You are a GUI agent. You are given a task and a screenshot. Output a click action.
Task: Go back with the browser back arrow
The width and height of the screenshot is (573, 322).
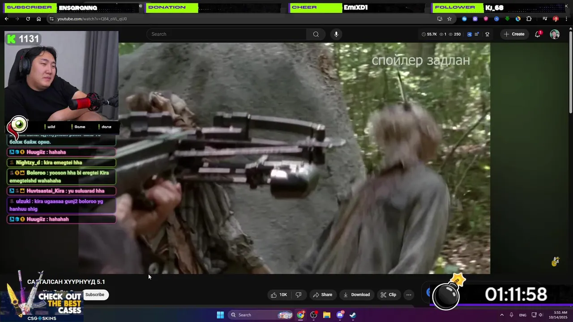6,19
